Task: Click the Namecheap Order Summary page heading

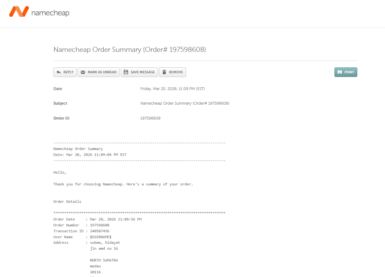Action: (129, 49)
